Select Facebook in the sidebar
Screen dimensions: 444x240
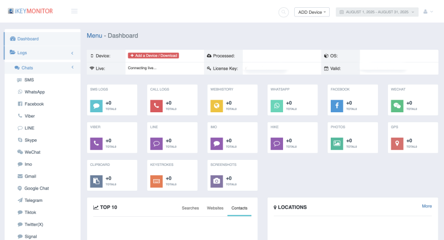point(34,104)
